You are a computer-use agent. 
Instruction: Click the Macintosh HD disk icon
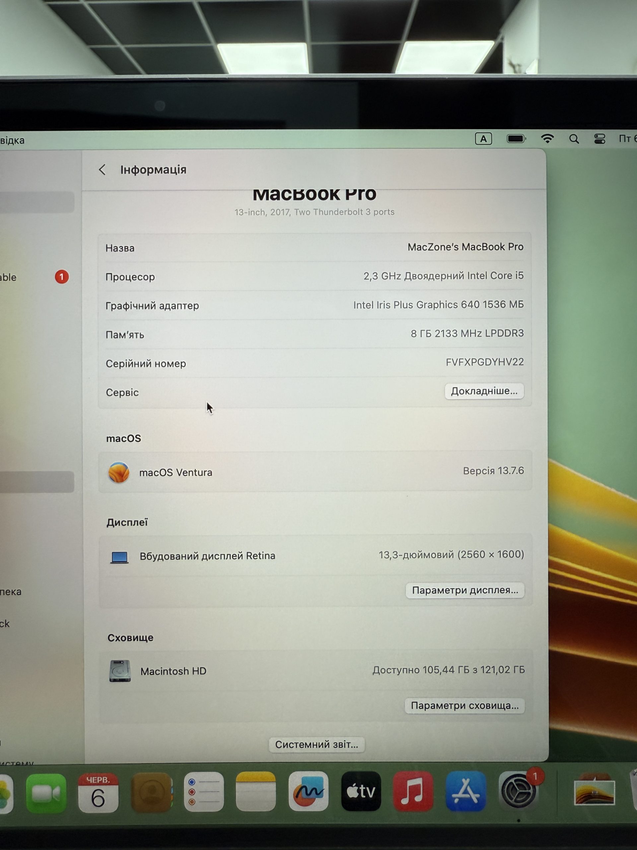click(x=120, y=671)
